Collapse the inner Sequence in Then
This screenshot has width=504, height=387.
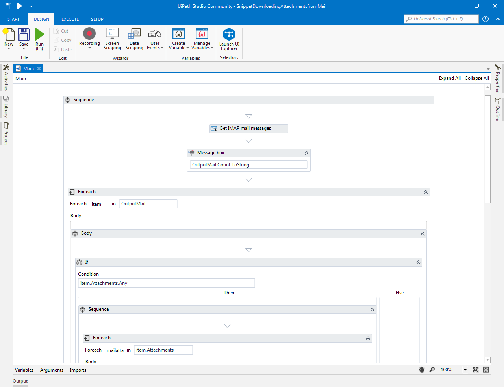(x=372, y=310)
